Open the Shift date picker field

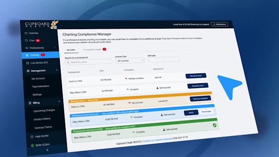point(164,59)
